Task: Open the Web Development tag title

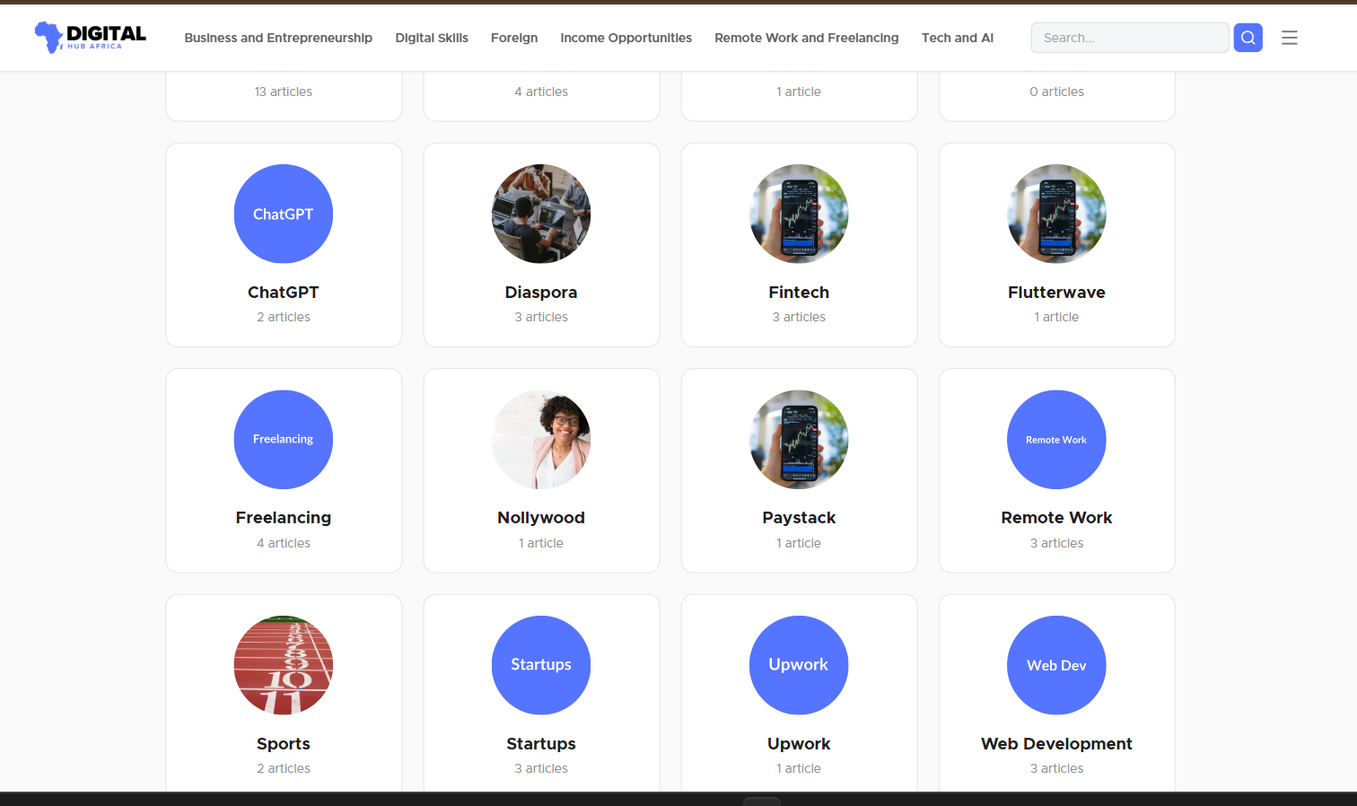Action: point(1056,744)
